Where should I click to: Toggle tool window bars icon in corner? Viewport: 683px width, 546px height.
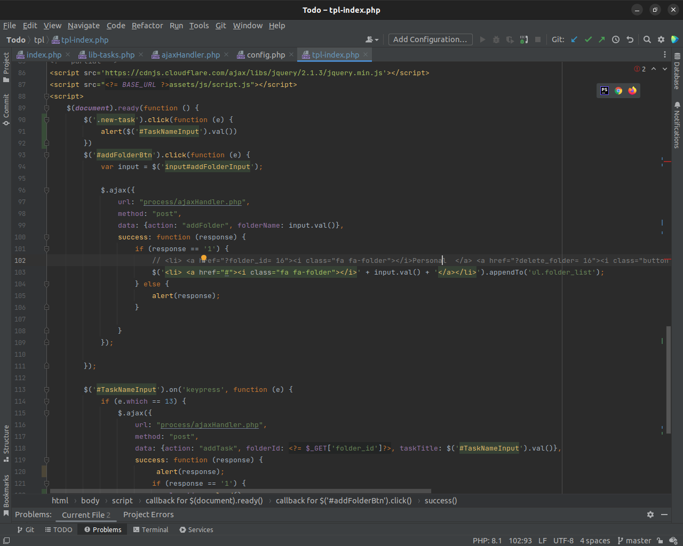[6, 541]
